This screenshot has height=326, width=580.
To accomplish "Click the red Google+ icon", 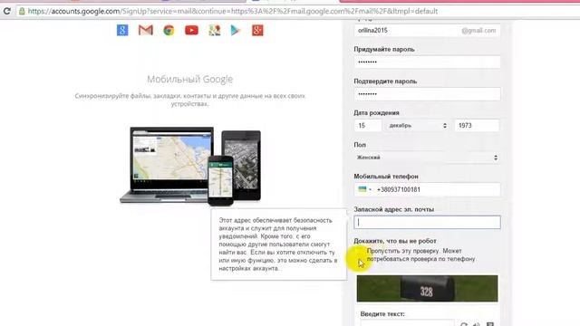I will click(257, 30).
